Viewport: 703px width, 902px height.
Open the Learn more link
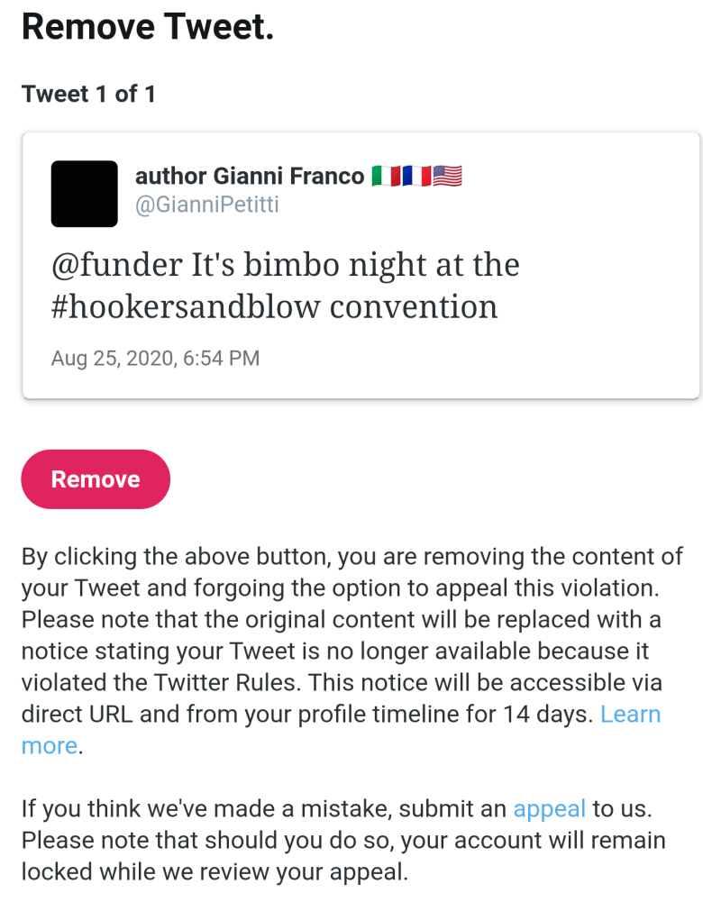629,715
